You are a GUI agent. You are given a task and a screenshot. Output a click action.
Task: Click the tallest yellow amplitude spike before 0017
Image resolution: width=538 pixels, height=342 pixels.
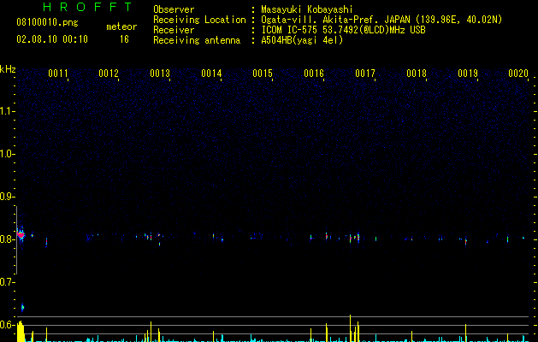click(351, 328)
